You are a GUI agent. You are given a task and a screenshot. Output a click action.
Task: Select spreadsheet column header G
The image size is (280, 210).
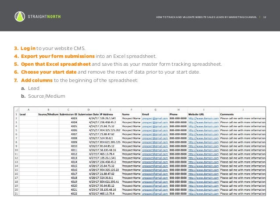[155, 110]
